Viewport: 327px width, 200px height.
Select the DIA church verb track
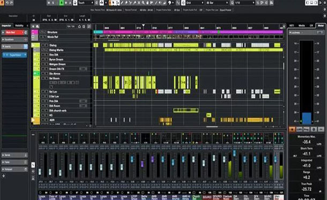point(58,111)
